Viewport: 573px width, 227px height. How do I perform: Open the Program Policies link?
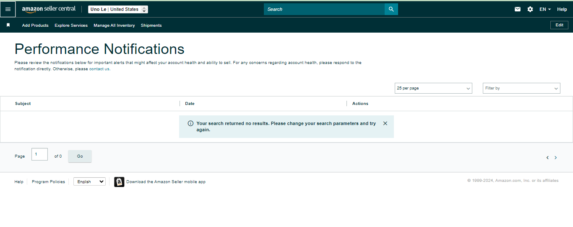(48, 182)
